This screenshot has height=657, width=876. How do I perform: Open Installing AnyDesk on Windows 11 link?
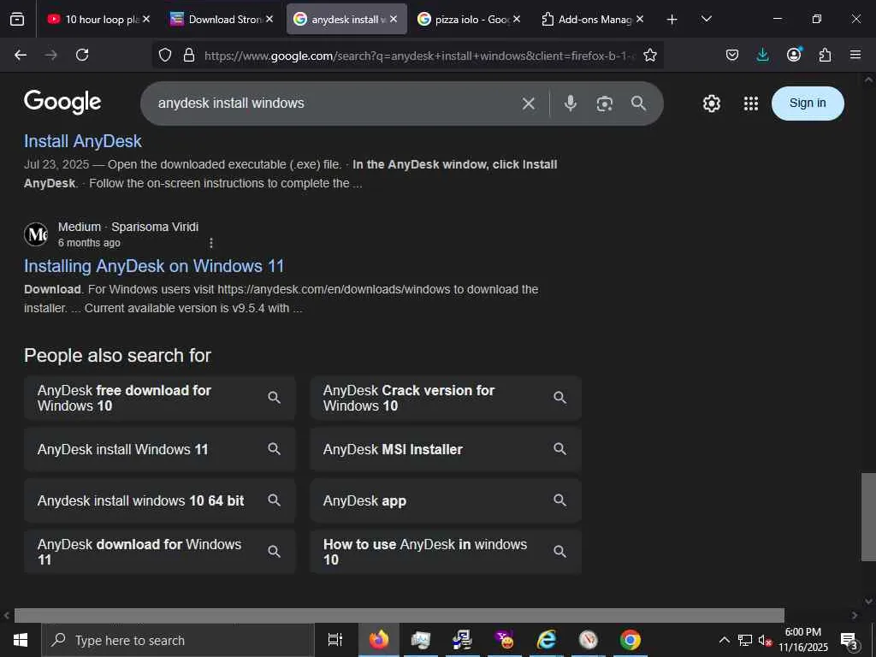pyautogui.click(x=154, y=266)
